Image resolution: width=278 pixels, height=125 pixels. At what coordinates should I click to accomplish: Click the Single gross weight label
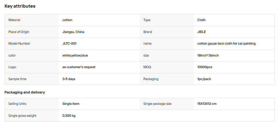coord(22,116)
